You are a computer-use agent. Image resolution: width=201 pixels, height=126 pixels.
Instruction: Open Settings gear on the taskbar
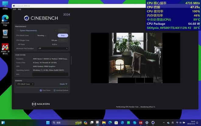click(x=147, y=123)
